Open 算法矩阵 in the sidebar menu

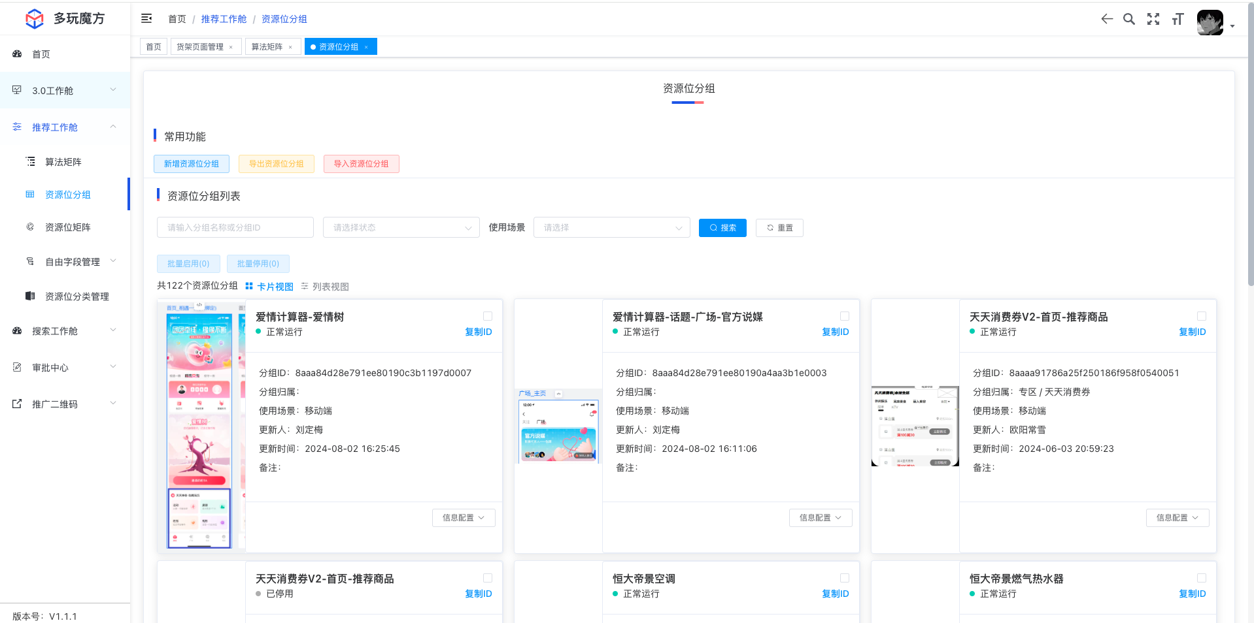click(63, 162)
